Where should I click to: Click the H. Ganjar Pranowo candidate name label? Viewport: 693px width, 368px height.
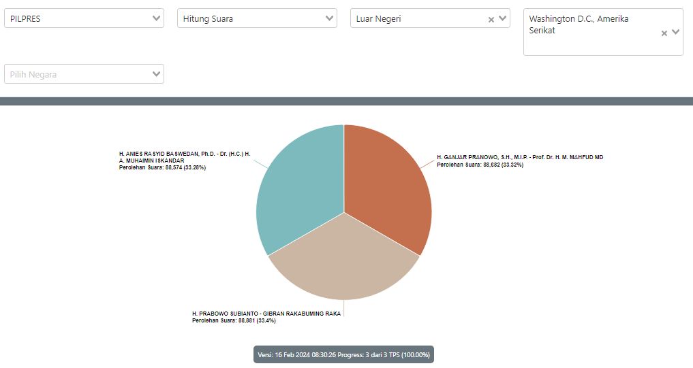[x=519, y=157]
